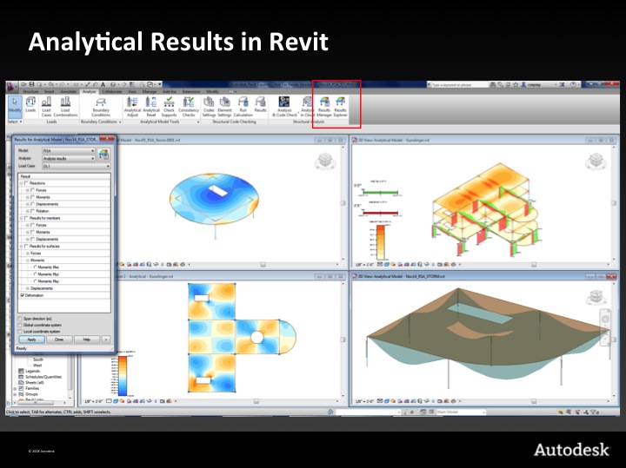Activate the Analytical Adjust tool
The width and height of the screenshot is (626, 468).
coord(132,107)
